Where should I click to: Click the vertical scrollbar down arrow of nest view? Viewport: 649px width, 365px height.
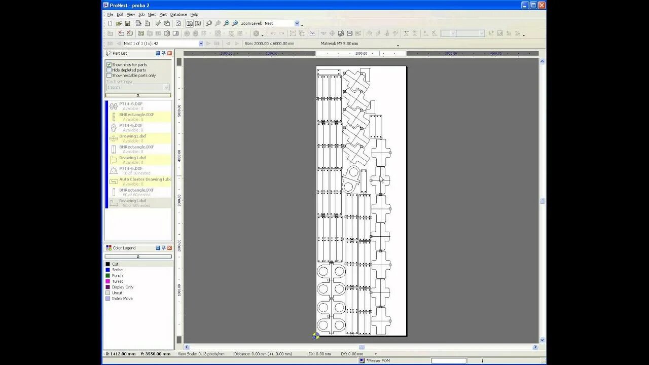pyautogui.click(x=543, y=340)
